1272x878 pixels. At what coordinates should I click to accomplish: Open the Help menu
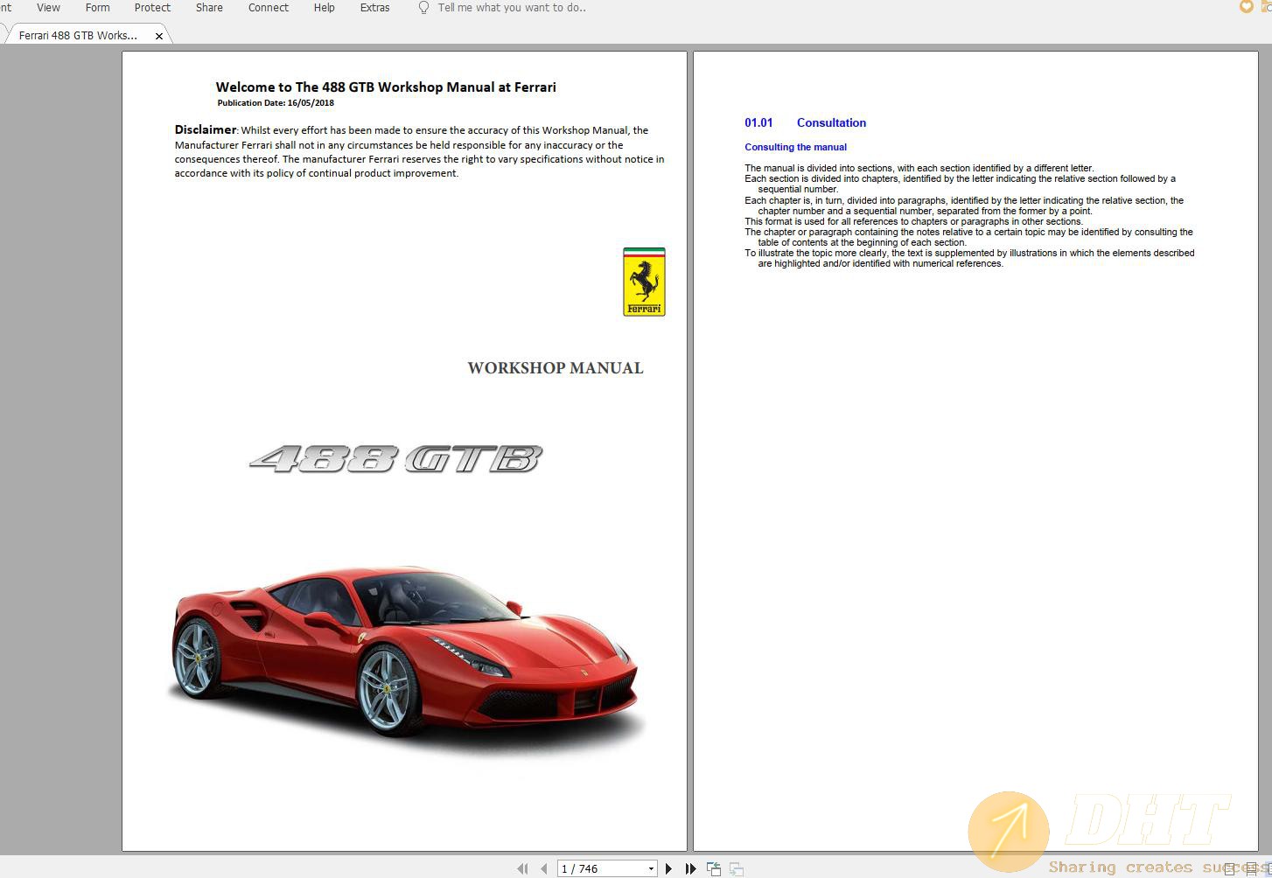coord(324,8)
